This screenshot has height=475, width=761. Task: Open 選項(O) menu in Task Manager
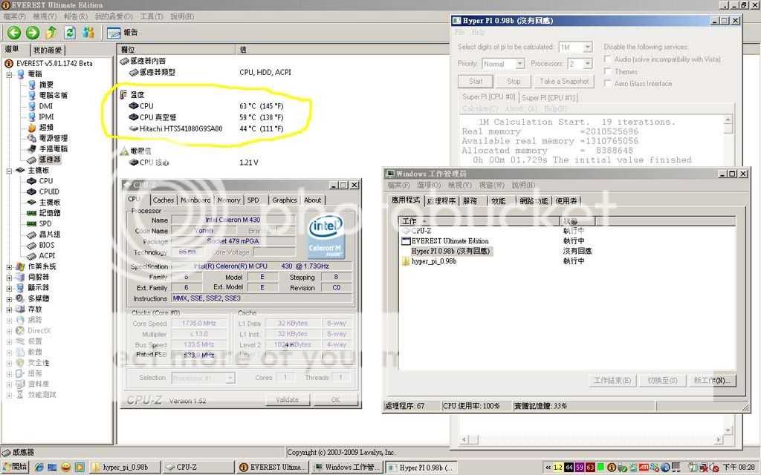[429, 185]
